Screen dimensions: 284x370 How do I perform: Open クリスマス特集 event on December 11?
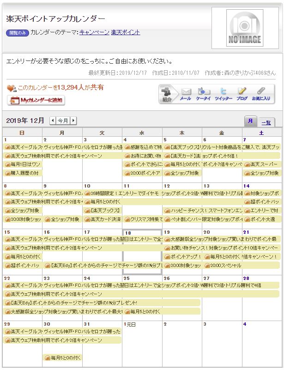tap(143, 219)
